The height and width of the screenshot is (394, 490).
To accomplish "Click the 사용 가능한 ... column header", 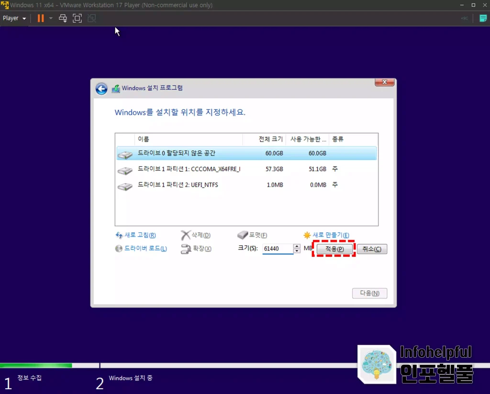I will (308, 139).
